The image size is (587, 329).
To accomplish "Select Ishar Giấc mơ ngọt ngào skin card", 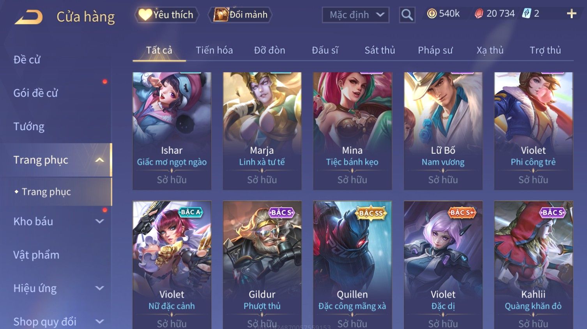I will click(172, 131).
